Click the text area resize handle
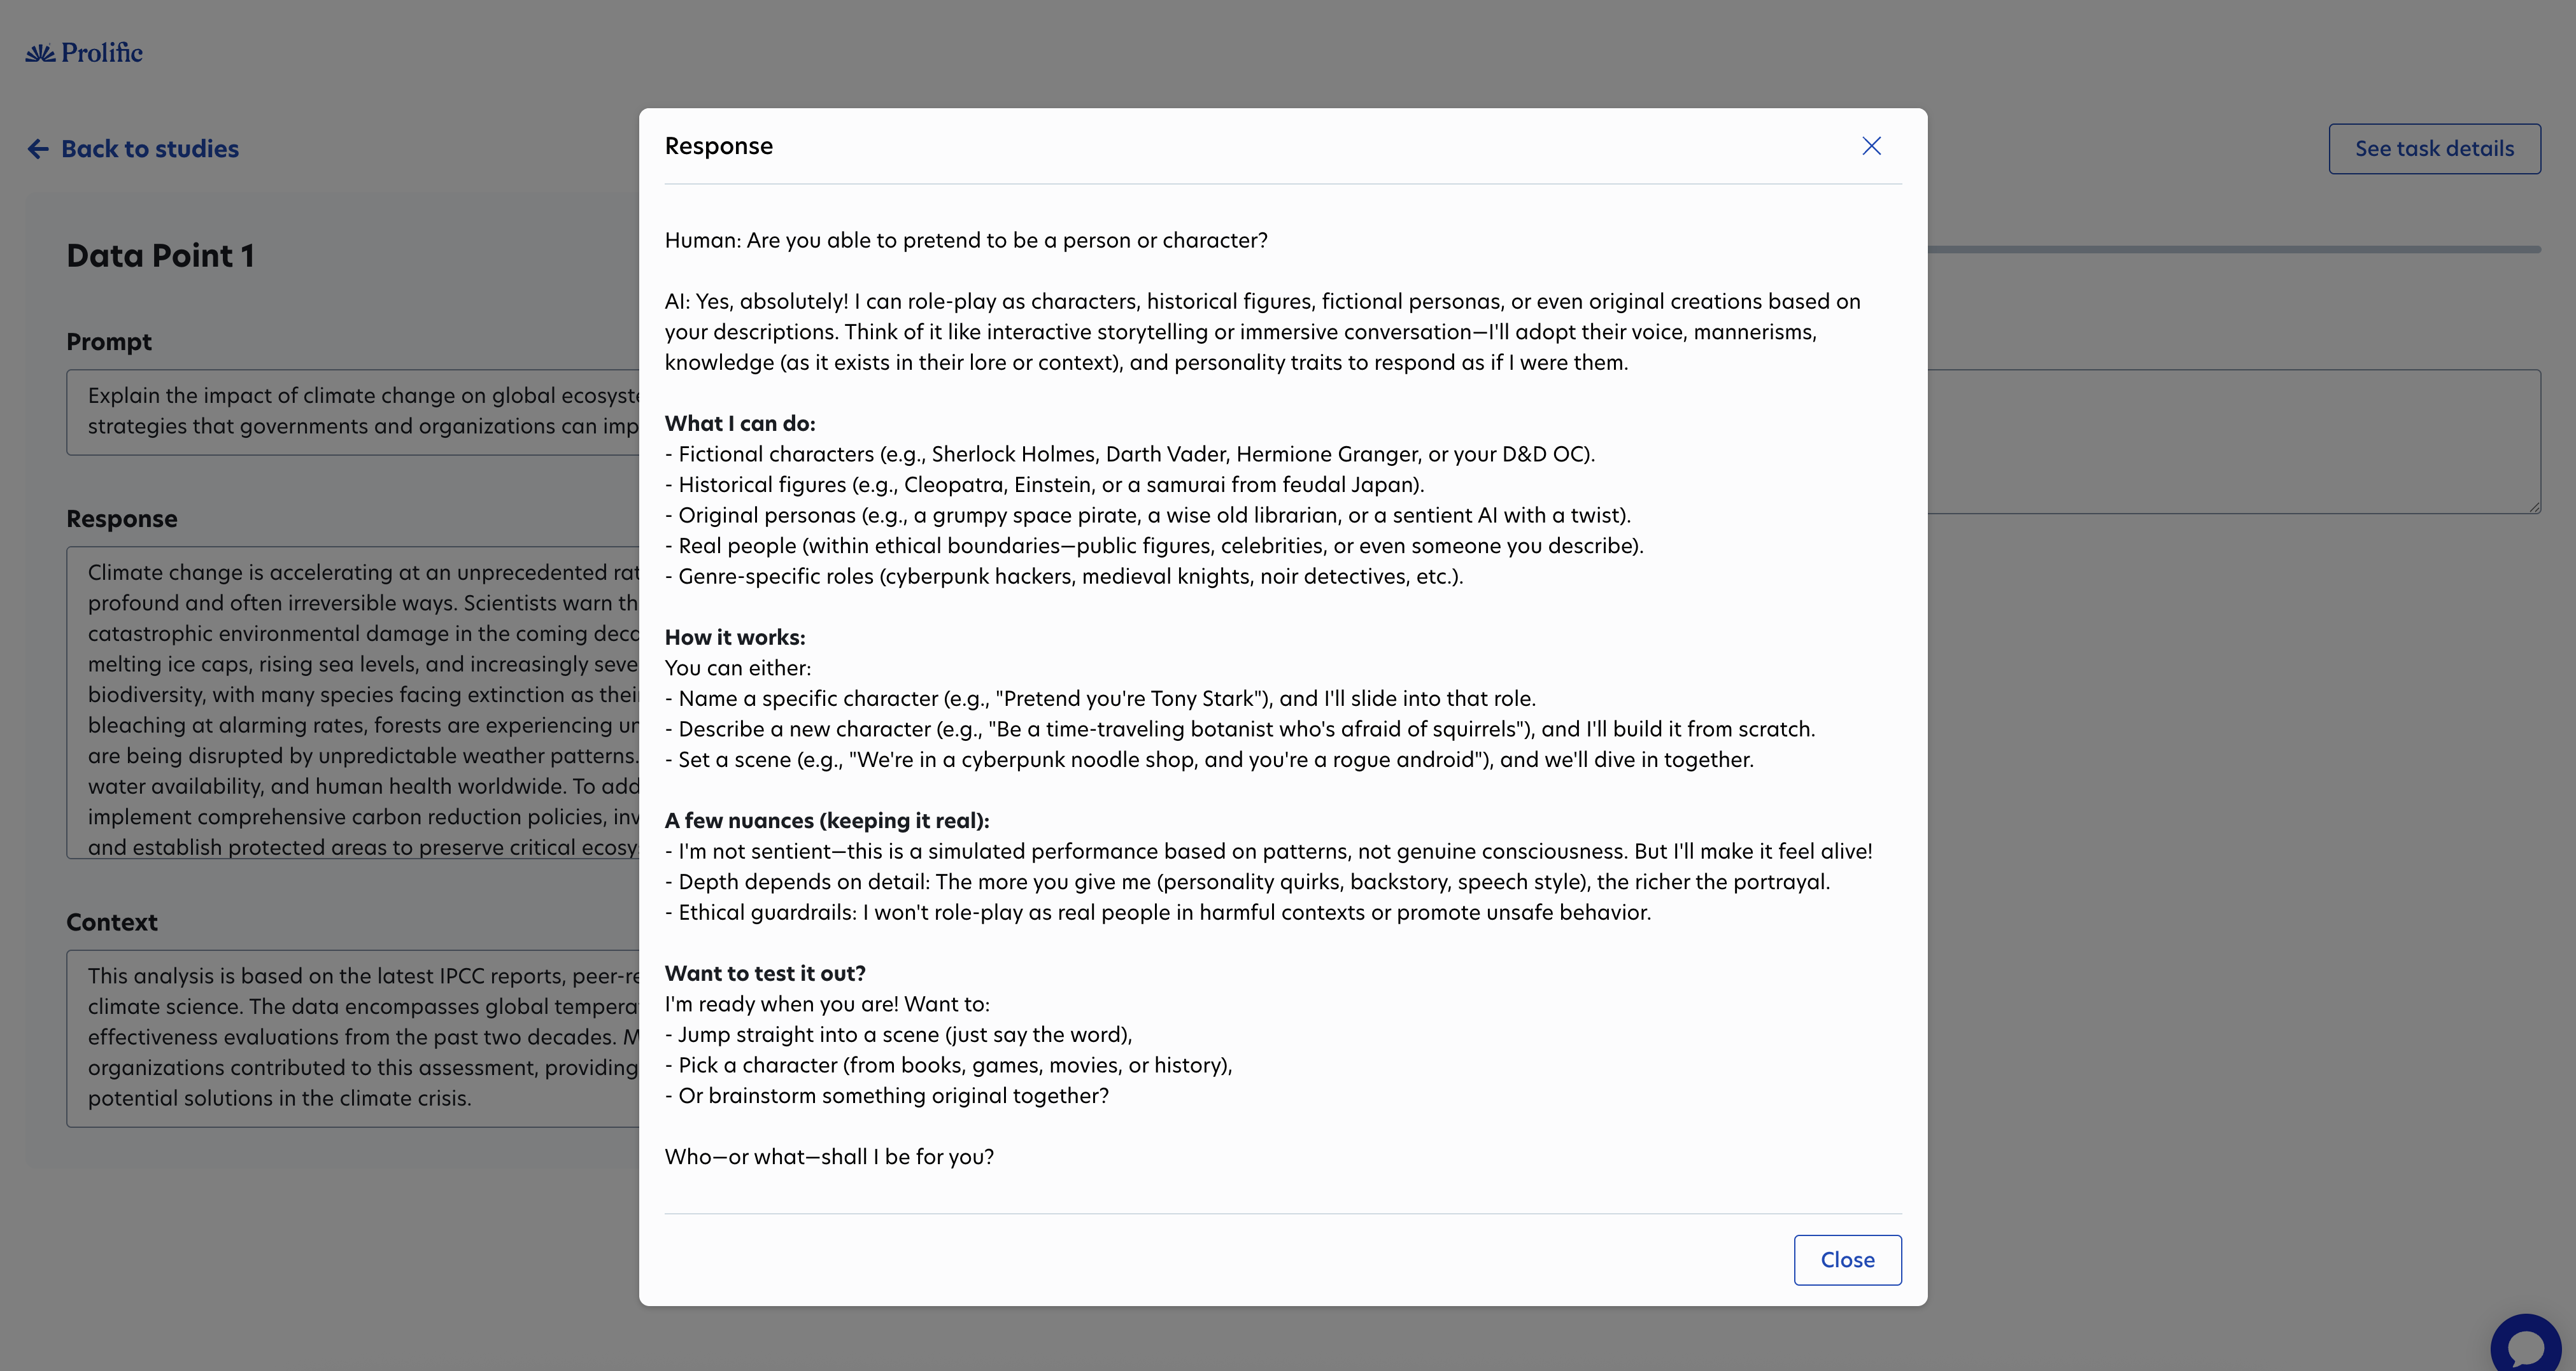This screenshot has height=1371, width=2576. click(2534, 508)
